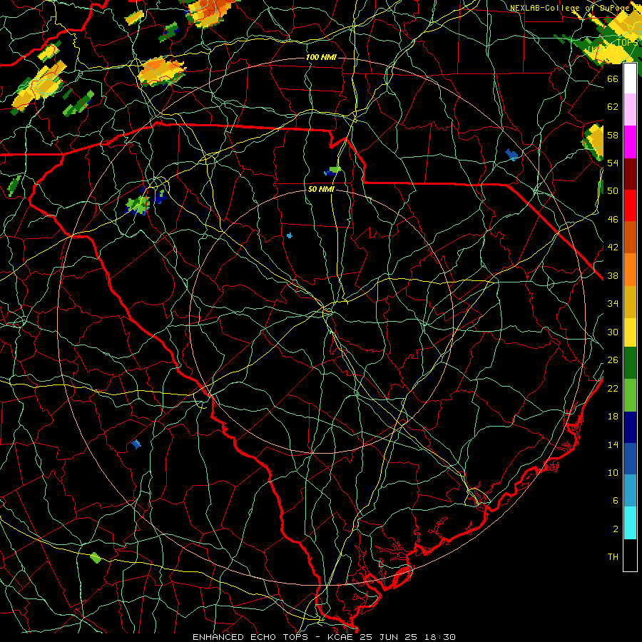Click the 6 legend label
The width and height of the screenshot is (642, 642).
(x=616, y=501)
